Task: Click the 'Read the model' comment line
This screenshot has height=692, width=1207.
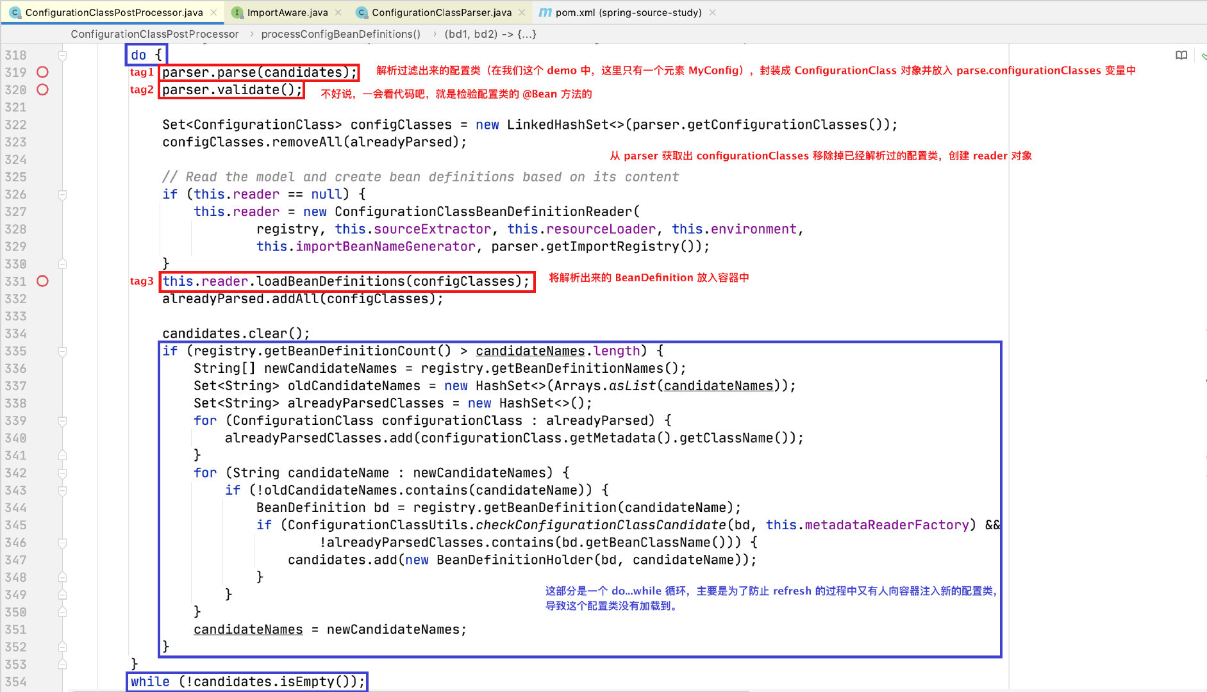Action: tap(420, 177)
